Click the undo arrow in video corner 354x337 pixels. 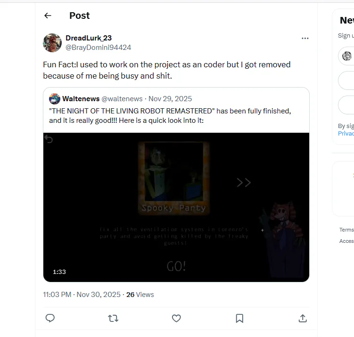coord(48,139)
